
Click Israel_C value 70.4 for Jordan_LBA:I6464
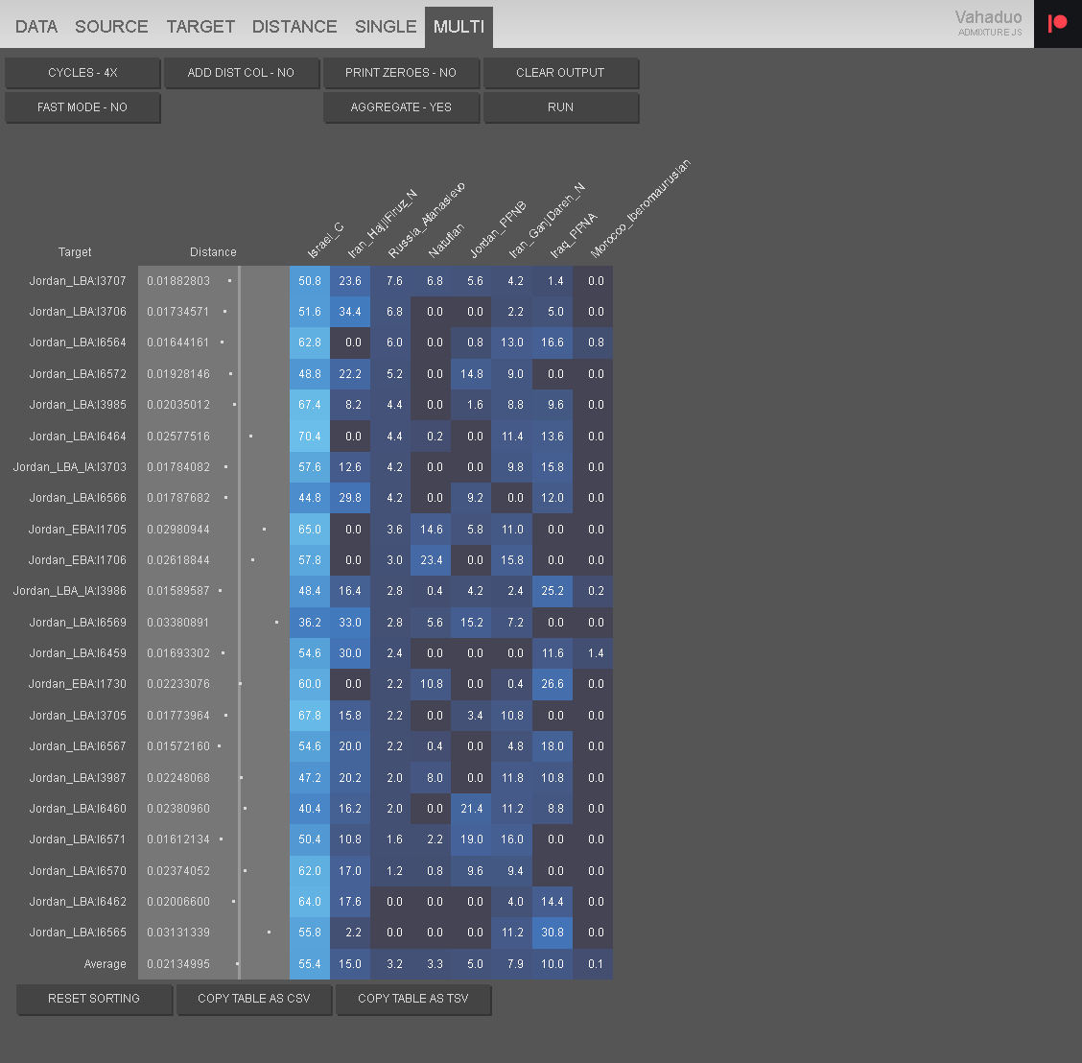pyautogui.click(x=310, y=437)
